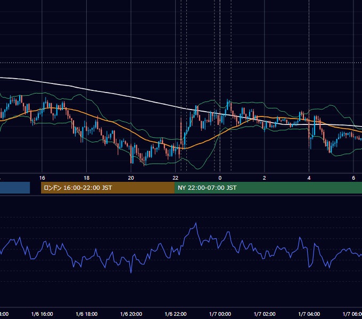Click the upper axis hour label 2
Viewport: 362px width, 319px height.
coord(265,178)
